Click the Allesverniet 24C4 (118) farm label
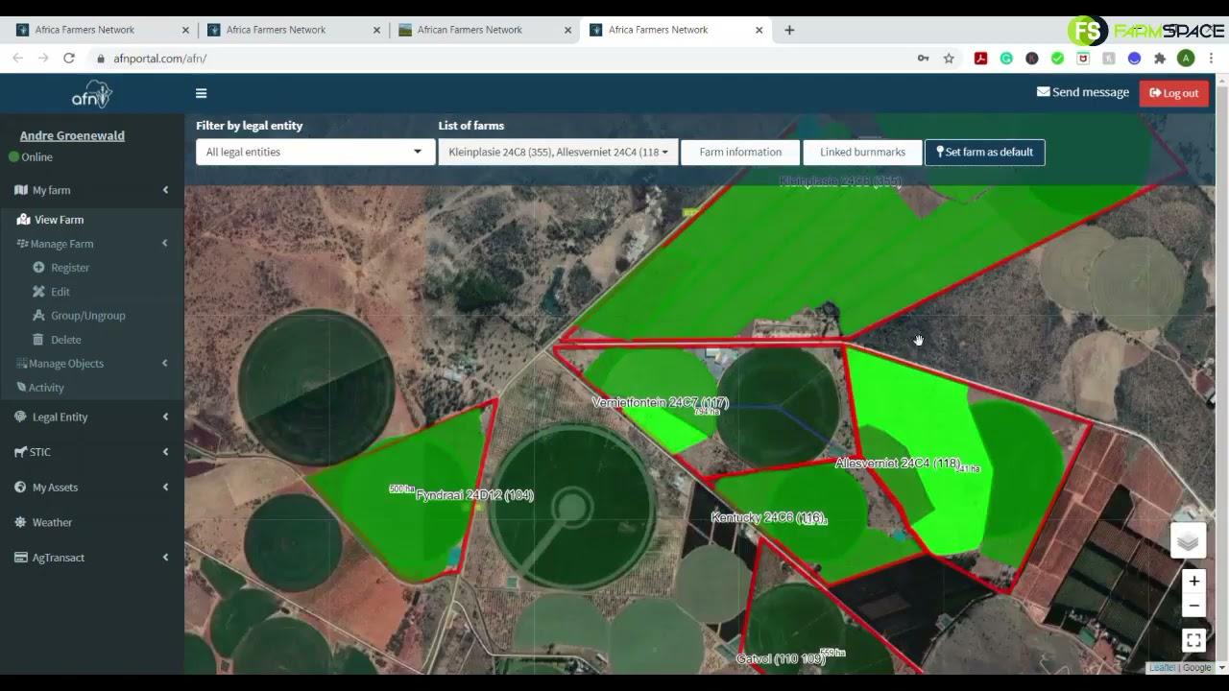1229x691 pixels. point(898,463)
